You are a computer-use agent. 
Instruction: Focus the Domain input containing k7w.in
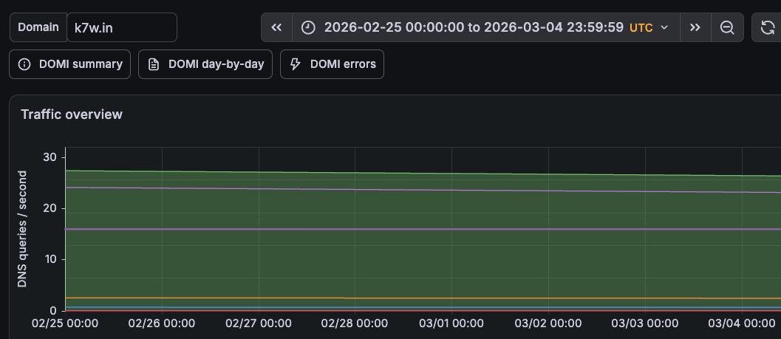(x=122, y=27)
